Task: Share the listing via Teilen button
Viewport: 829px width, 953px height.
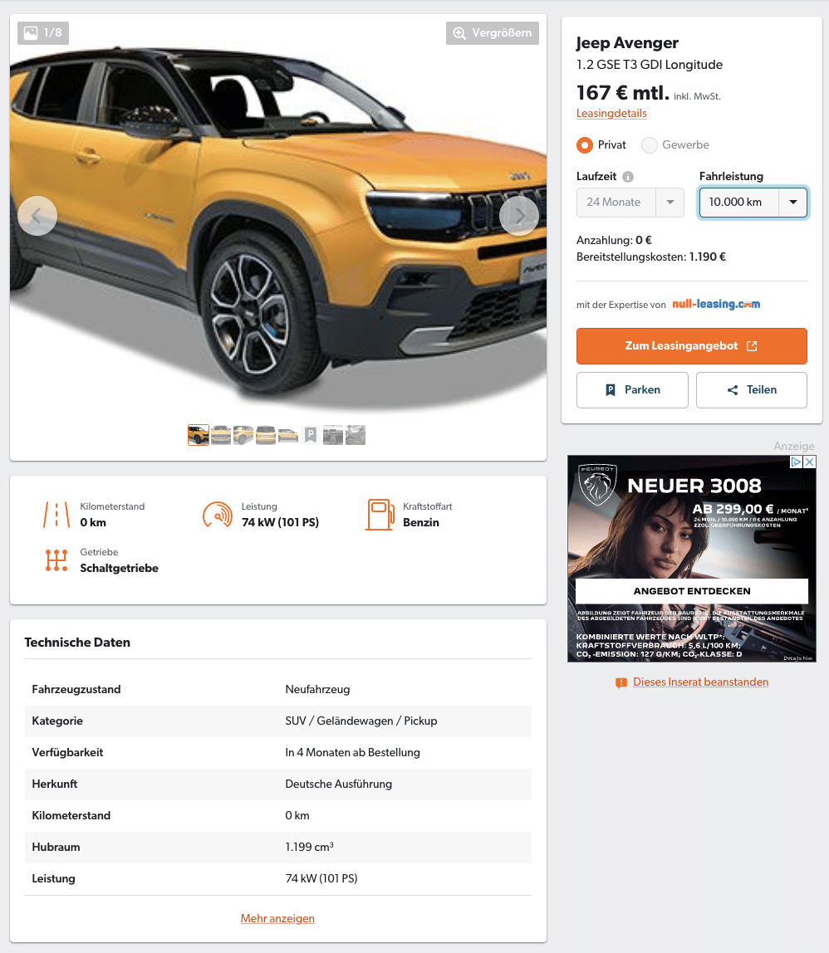Action: (751, 390)
